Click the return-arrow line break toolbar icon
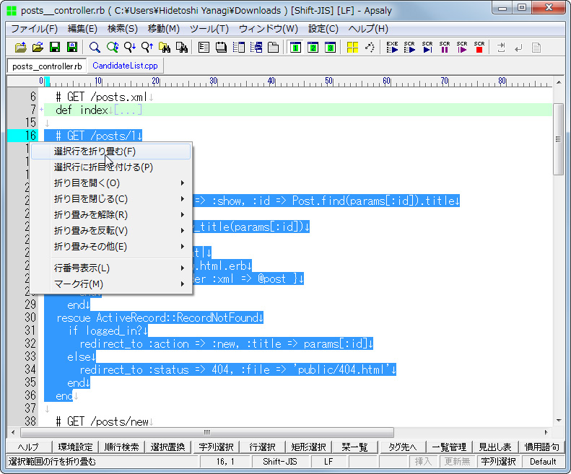 tap(518, 48)
